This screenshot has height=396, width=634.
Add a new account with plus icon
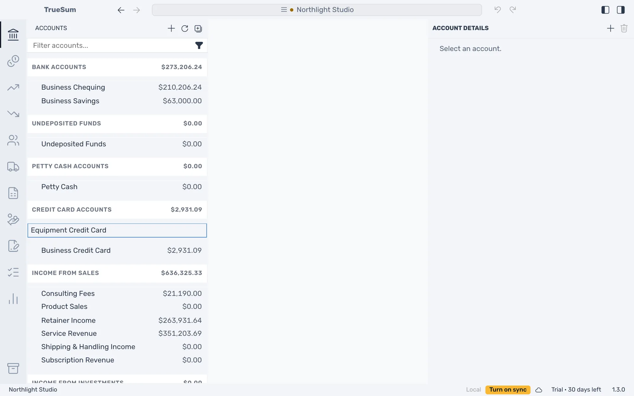pyautogui.click(x=171, y=29)
